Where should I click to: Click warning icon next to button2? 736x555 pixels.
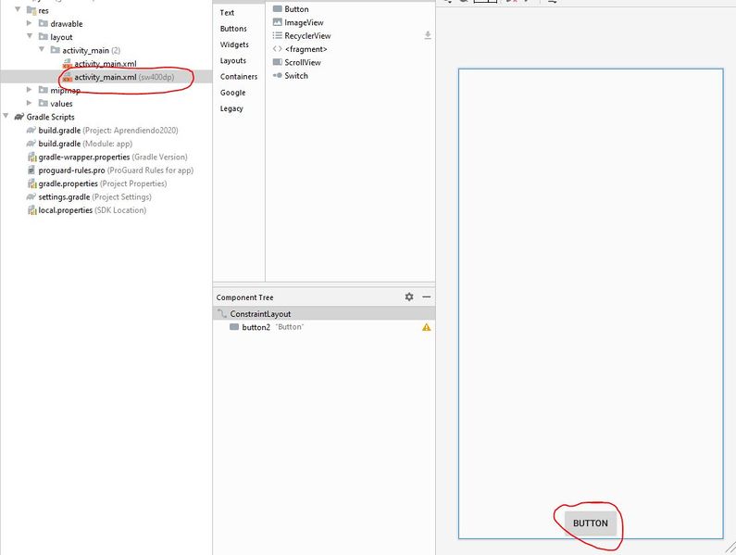426,327
